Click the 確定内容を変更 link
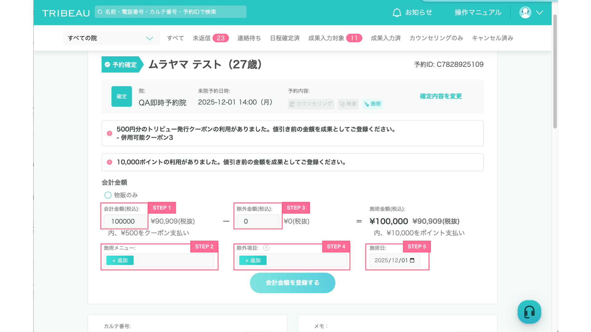 click(441, 96)
